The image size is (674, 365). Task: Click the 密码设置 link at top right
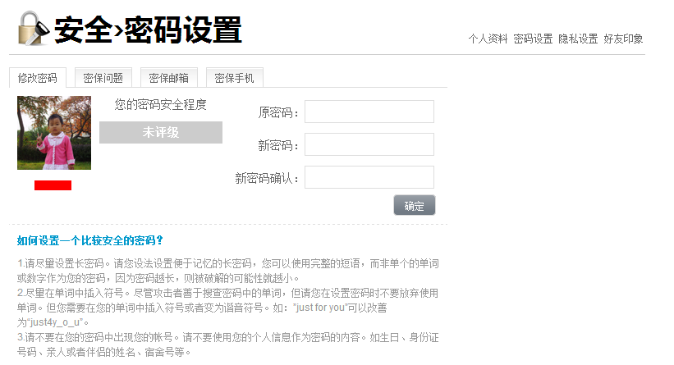point(533,39)
